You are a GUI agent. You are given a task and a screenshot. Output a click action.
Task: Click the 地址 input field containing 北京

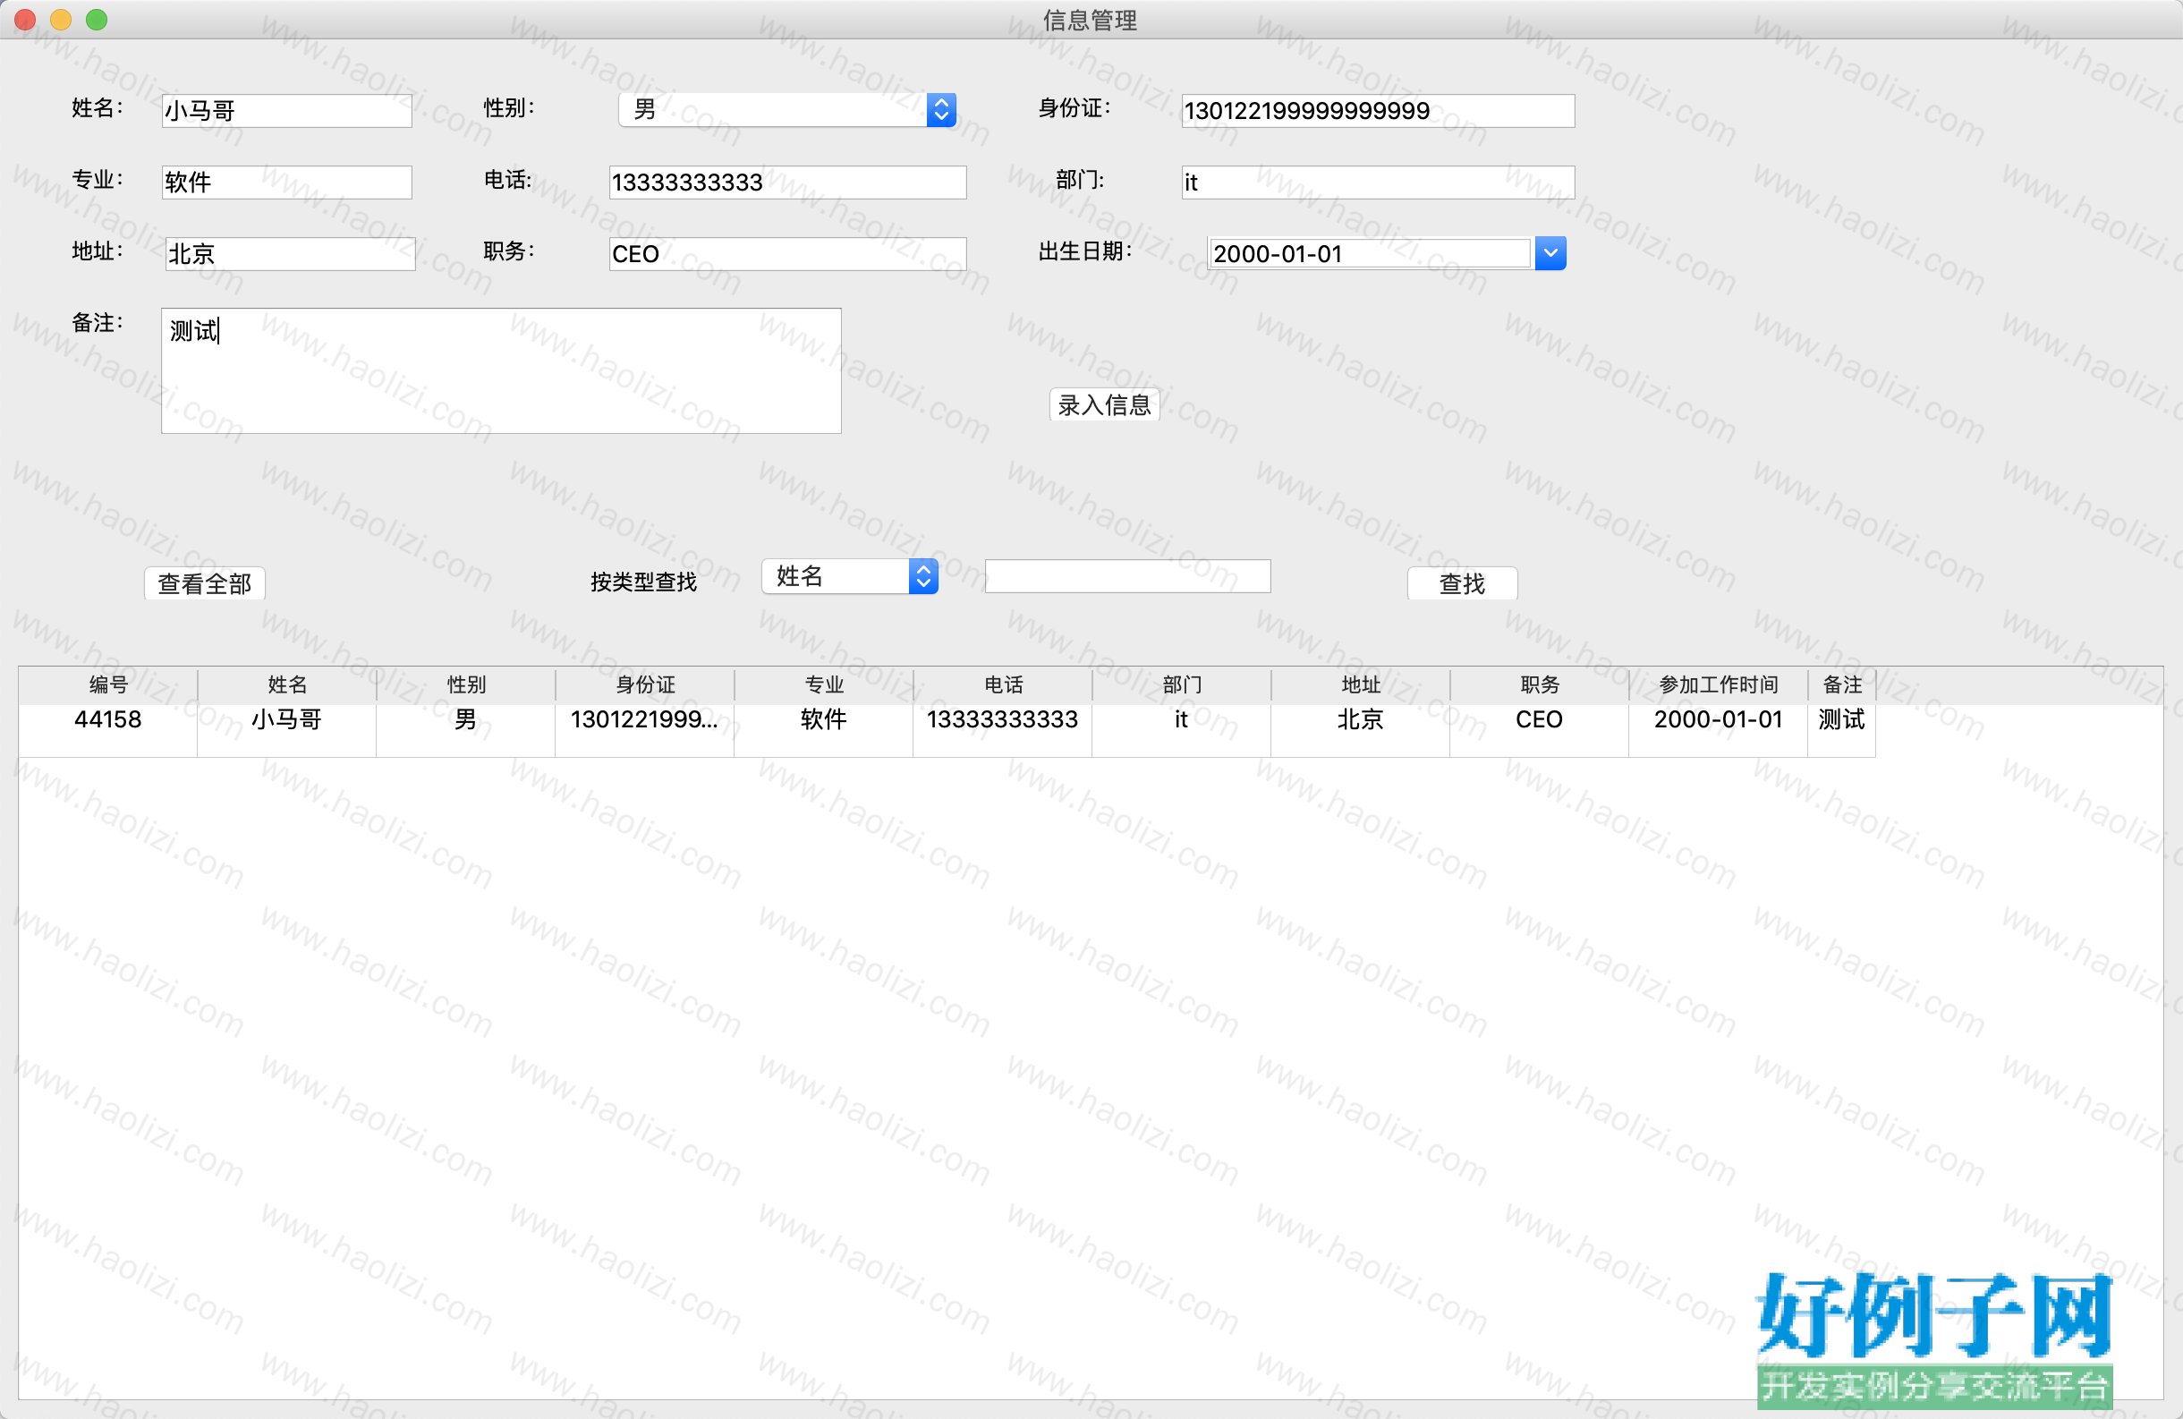[290, 254]
